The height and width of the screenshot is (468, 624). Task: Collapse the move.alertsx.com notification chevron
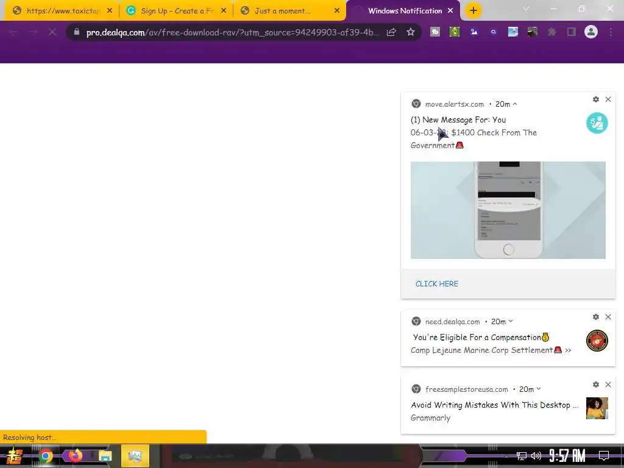pos(515,104)
